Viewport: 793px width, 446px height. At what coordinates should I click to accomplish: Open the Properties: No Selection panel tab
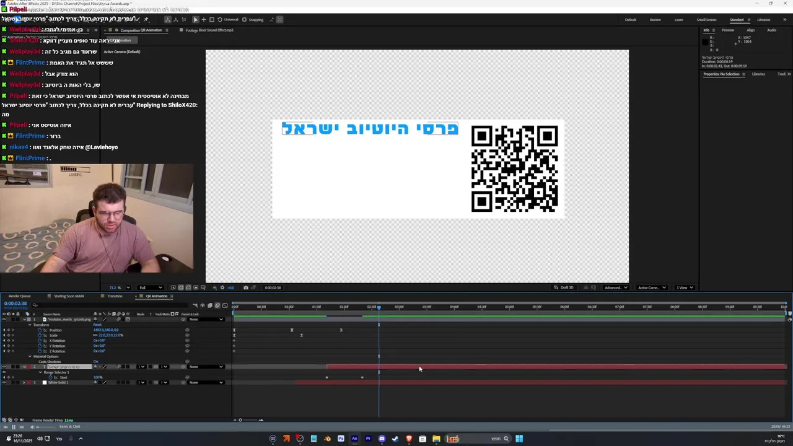(x=721, y=74)
